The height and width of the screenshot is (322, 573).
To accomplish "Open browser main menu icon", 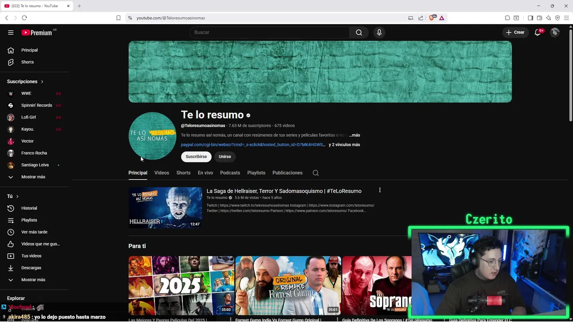I will point(566,18).
